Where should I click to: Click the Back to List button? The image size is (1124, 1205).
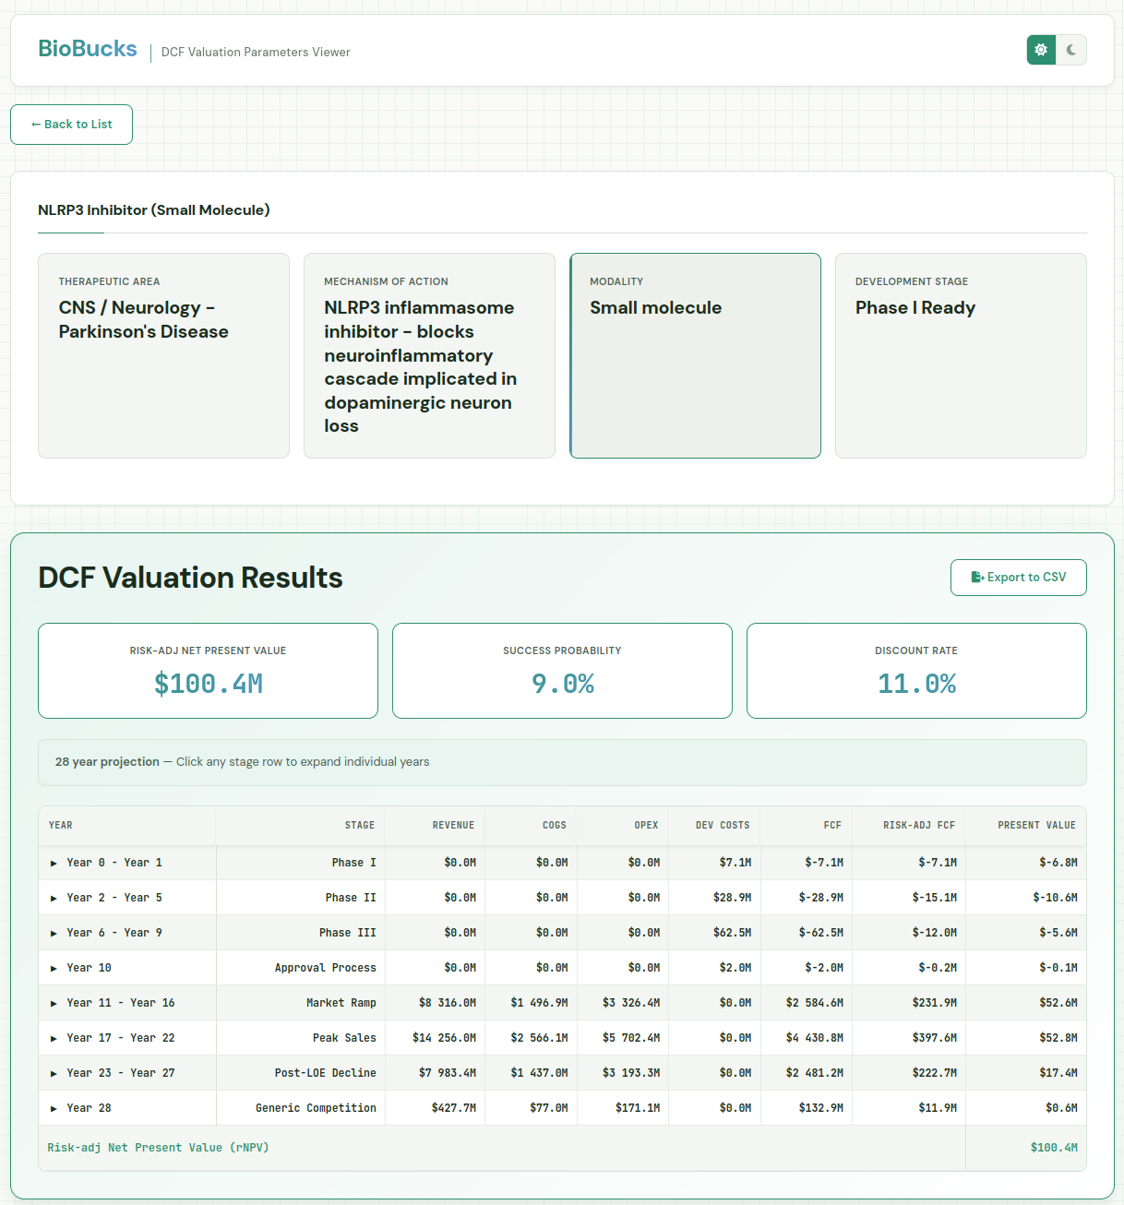(x=71, y=124)
